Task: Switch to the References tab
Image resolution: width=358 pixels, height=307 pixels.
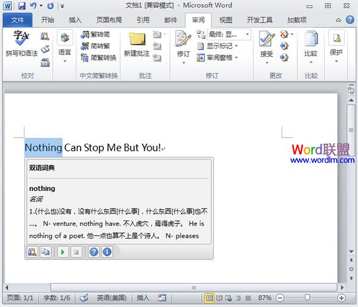Action: click(143, 20)
